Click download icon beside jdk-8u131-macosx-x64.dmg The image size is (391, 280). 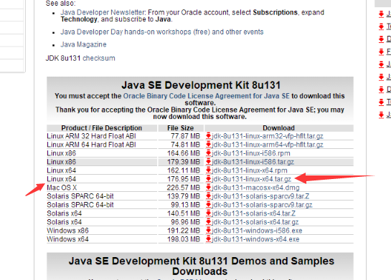click(x=209, y=188)
